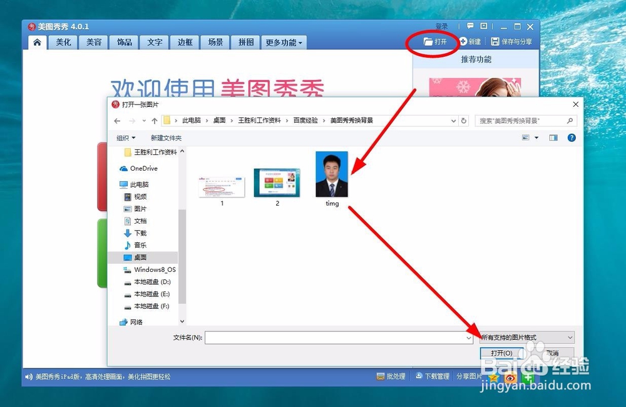Image resolution: width=626 pixels, height=407 pixels.
Task: Open 批处理 in the status bar
Action: click(391, 376)
